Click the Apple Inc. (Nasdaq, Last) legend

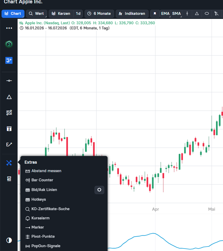(x=47, y=23)
